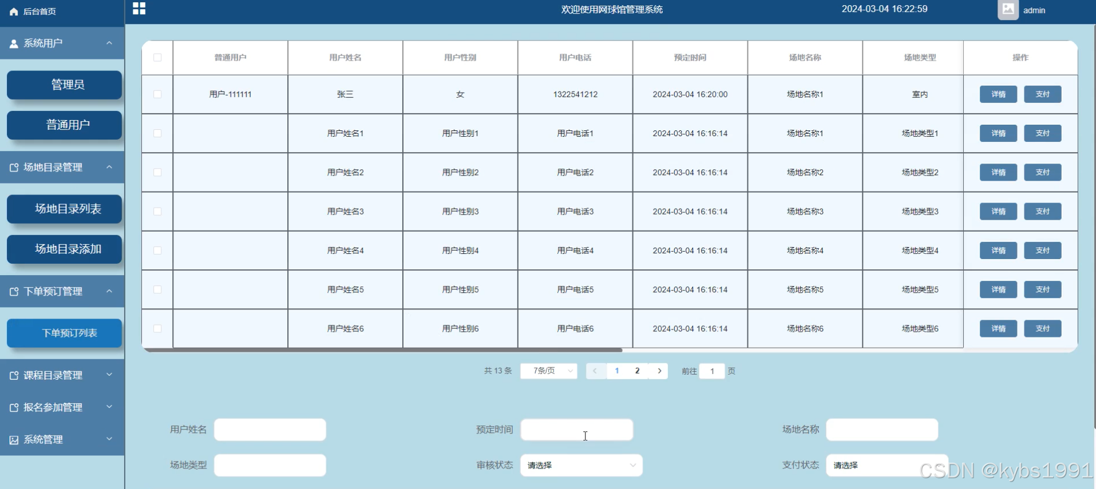The image size is (1096, 489).
Task: Click the admin username label
Action: pos(1034,10)
